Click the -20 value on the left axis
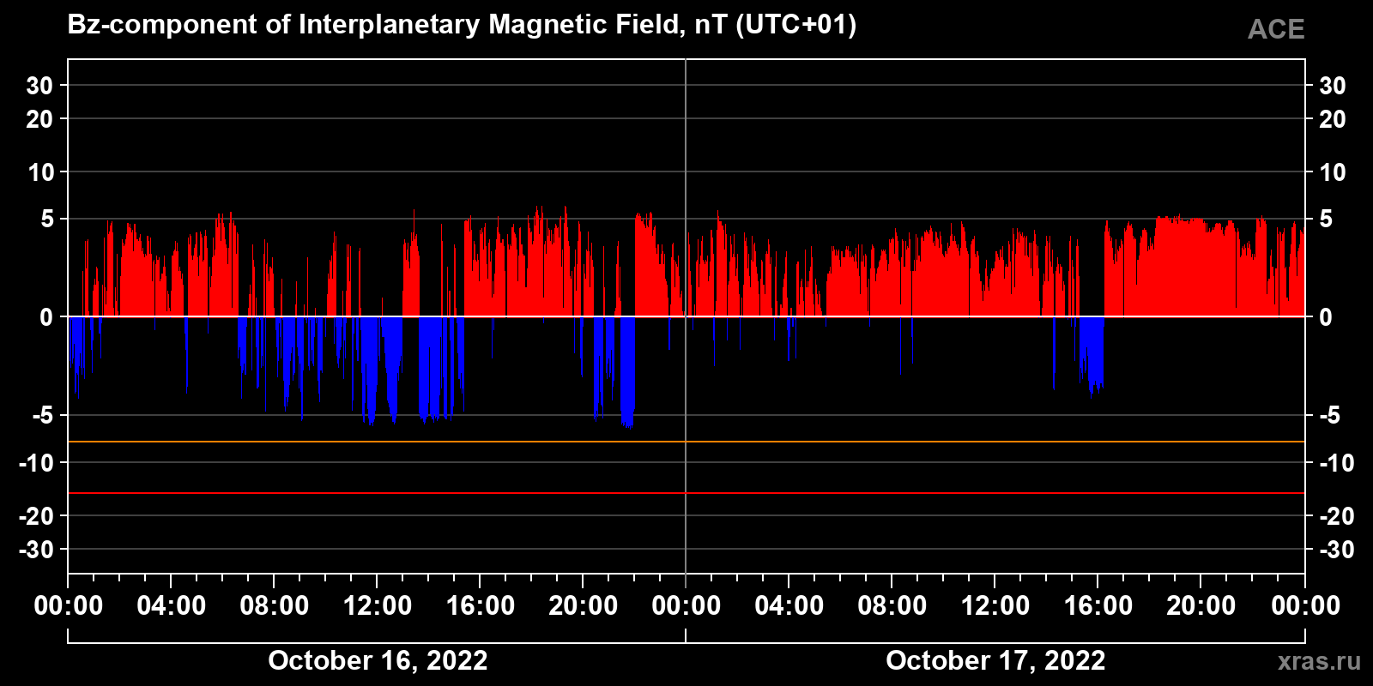 click(x=36, y=516)
